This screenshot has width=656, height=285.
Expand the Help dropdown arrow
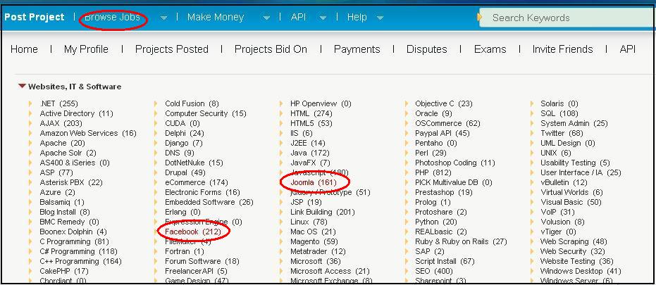(x=380, y=18)
